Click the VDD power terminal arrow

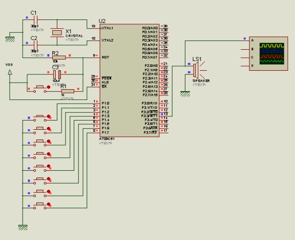tap(10, 72)
